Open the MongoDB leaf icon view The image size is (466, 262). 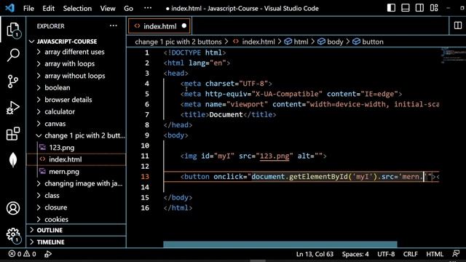coord(13,160)
